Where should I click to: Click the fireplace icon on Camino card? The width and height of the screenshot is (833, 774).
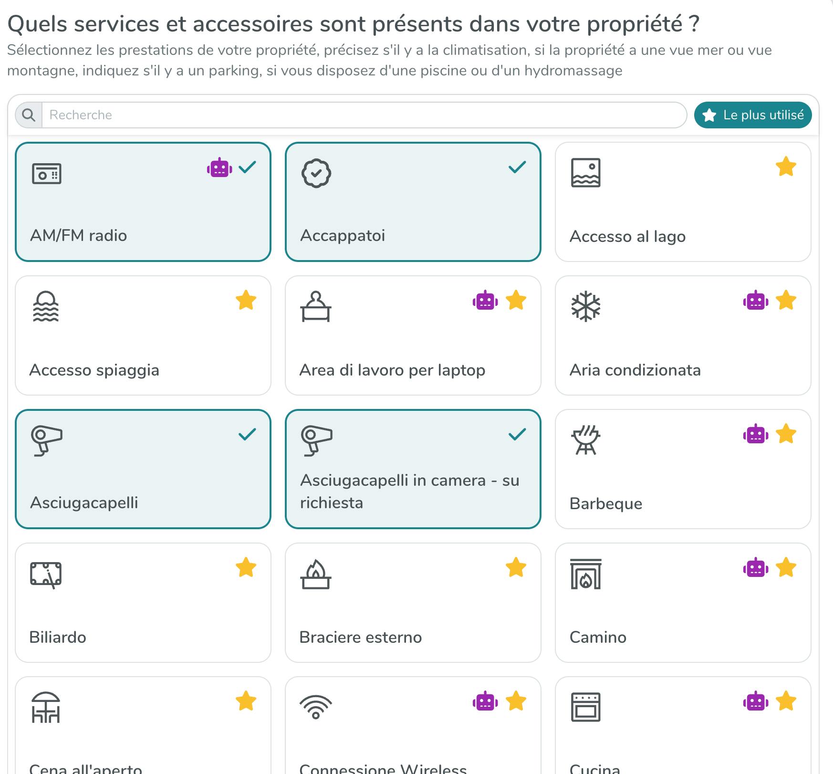click(x=585, y=574)
